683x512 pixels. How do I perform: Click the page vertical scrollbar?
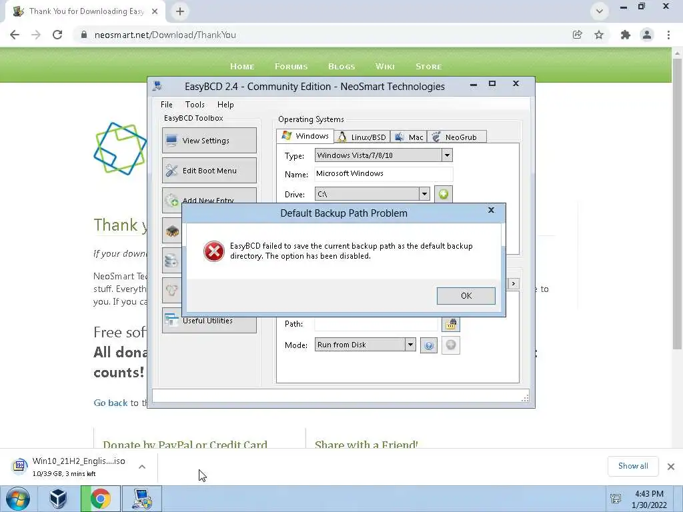click(676, 203)
